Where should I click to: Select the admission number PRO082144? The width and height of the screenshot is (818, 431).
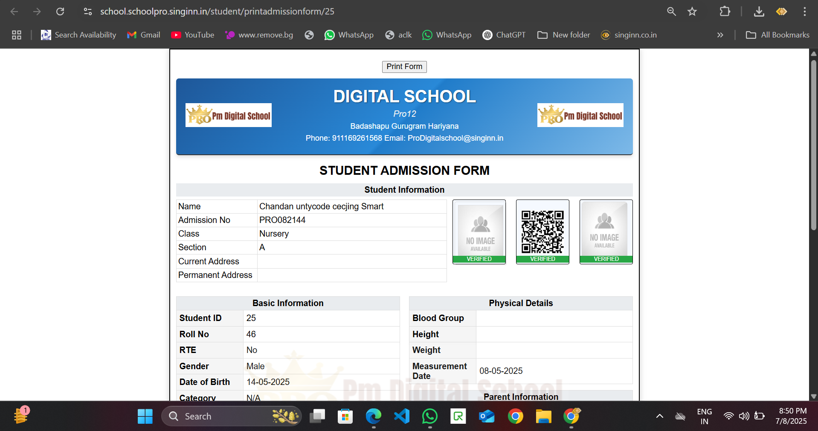(x=282, y=220)
